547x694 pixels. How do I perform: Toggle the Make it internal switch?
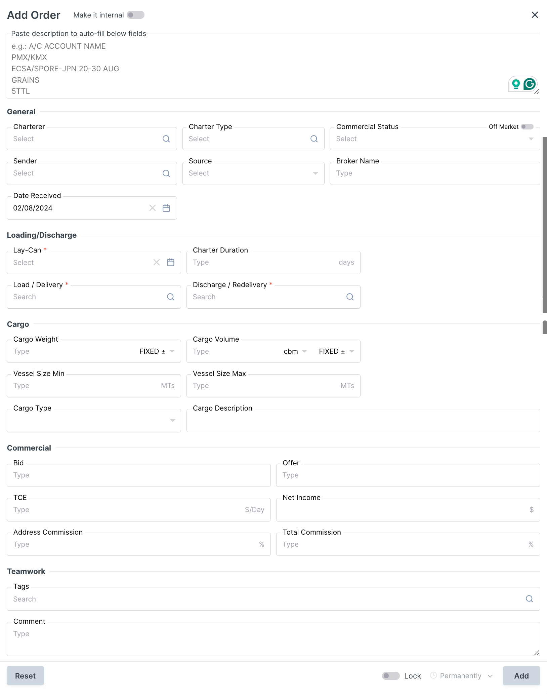click(x=135, y=15)
